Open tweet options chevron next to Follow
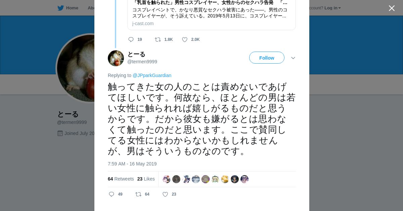403x211 pixels. pyautogui.click(x=293, y=58)
